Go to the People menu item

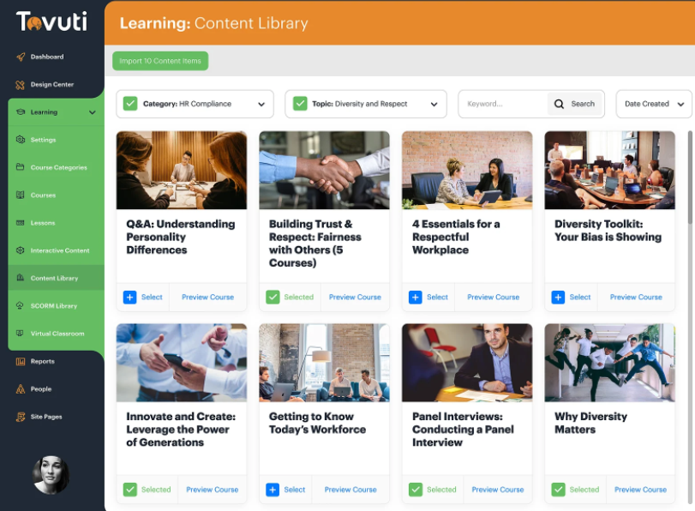coord(41,389)
